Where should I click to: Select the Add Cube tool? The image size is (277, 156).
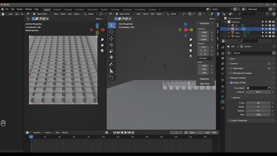pyautogui.click(x=112, y=78)
